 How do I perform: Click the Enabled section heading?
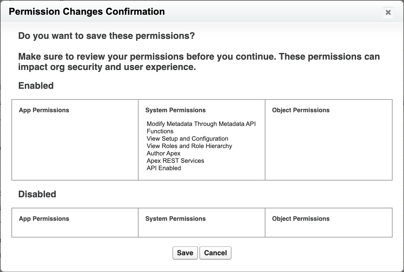coord(36,86)
